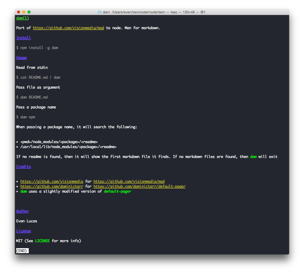Click the dam(1) heading at top
The image size is (304, 275).
(x=22, y=18)
